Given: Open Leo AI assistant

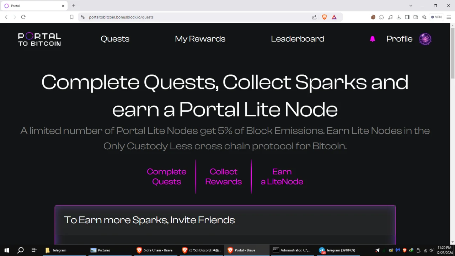Looking at the screenshot, I should tap(424, 17).
